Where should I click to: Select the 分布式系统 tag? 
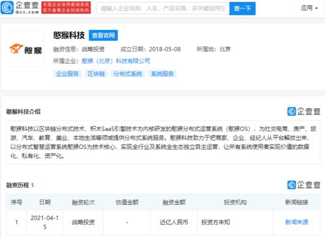click(x=128, y=73)
